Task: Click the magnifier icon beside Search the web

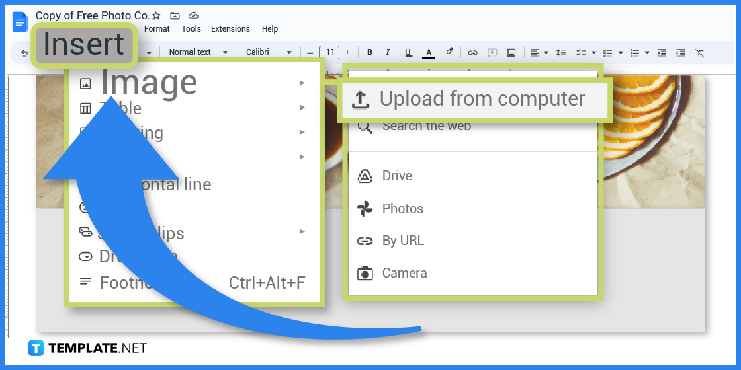Action: [365, 126]
